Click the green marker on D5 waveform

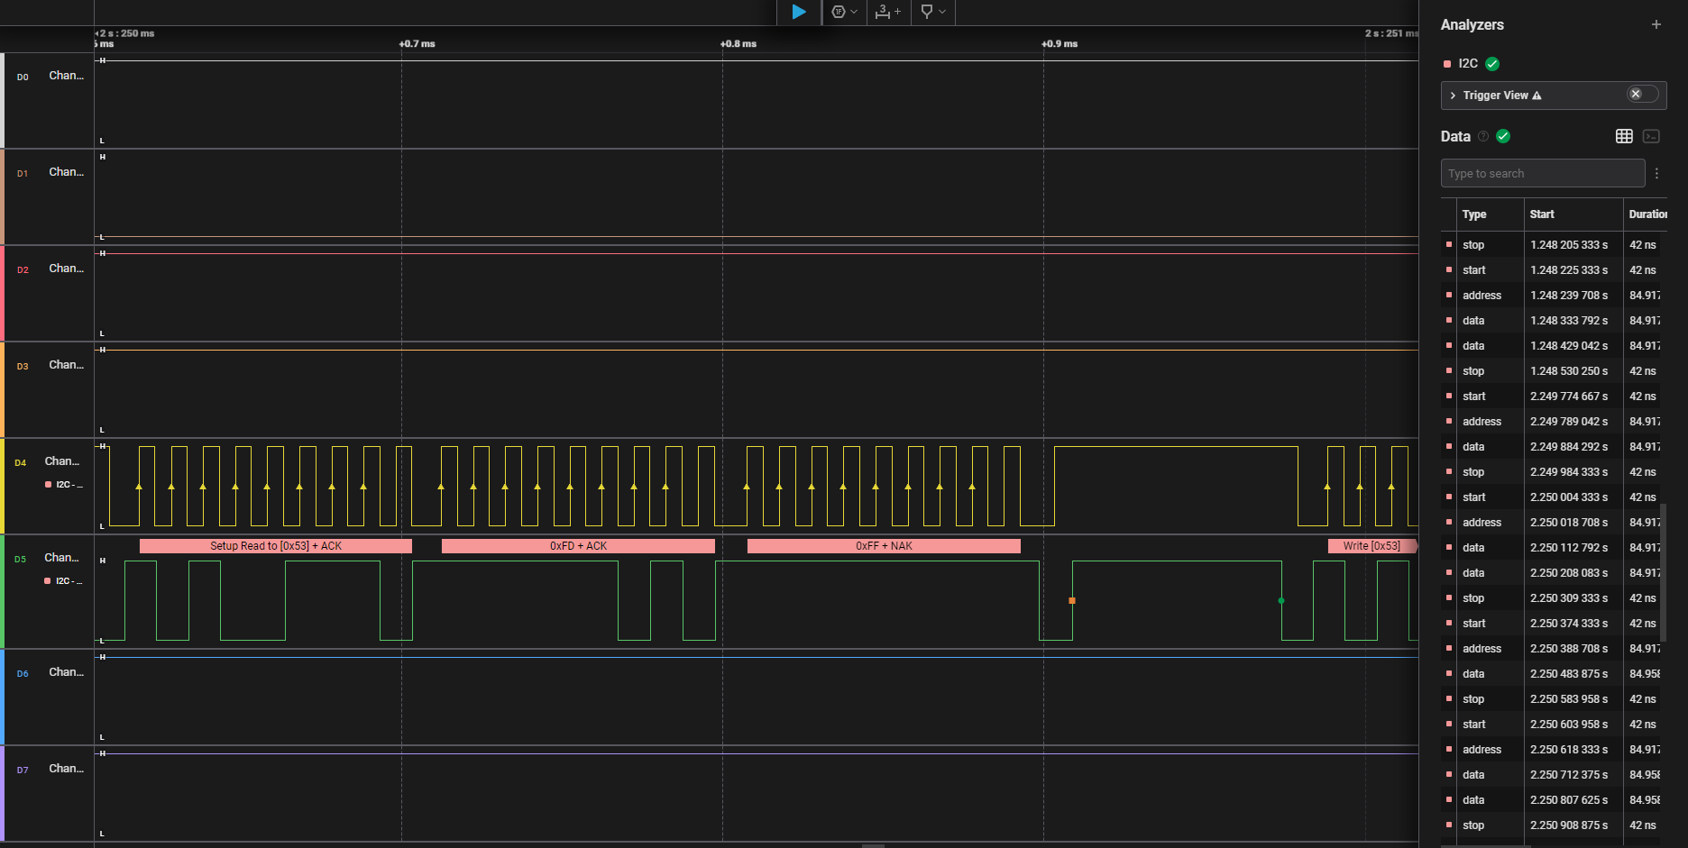[x=1281, y=600]
